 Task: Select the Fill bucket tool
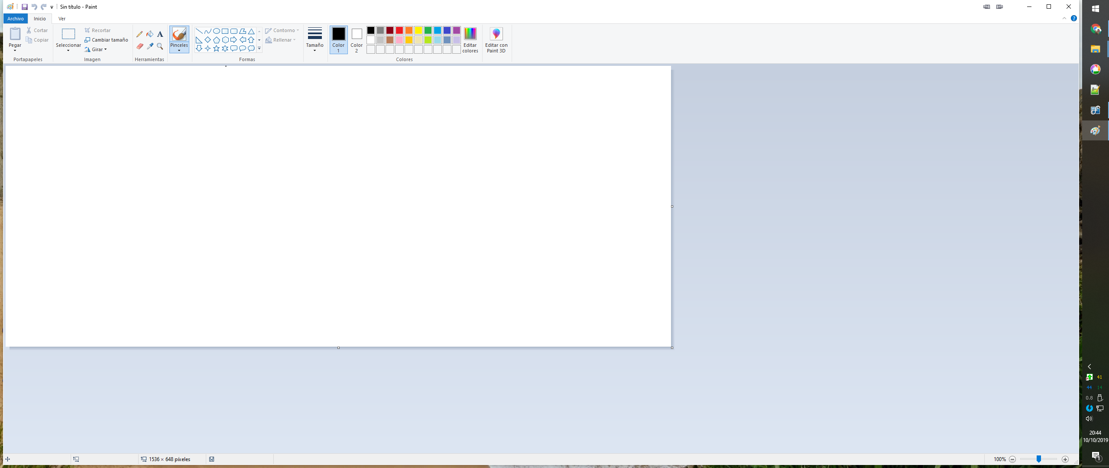point(150,34)
